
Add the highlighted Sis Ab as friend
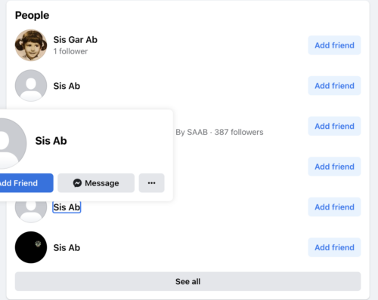pyautogui.click(x=334, y=207)
